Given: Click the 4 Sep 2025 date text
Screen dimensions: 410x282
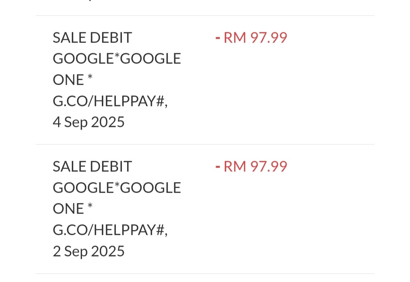Looking at the screenshot, I should [88, 122].
